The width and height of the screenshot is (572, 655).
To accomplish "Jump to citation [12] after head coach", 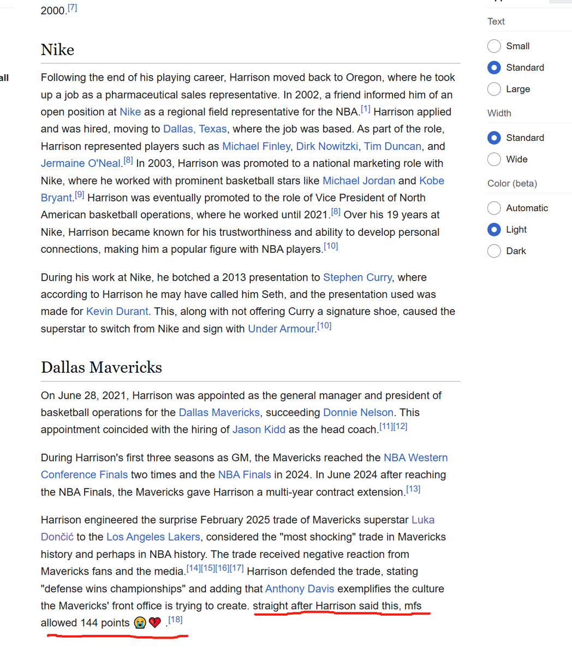I will click(x=400, y=426).
